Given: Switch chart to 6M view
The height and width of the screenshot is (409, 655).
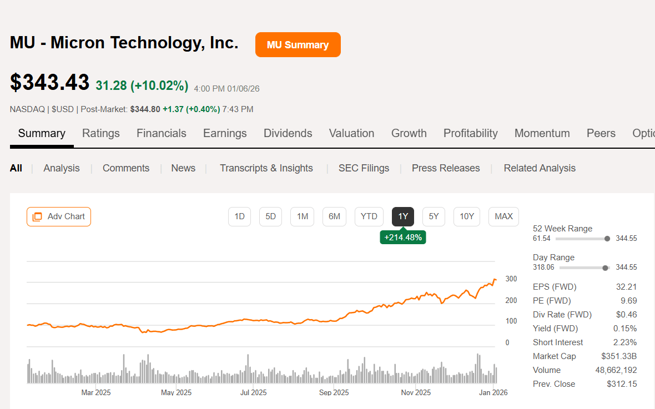Looking at the screenshot, I should [x=334, y=216].
